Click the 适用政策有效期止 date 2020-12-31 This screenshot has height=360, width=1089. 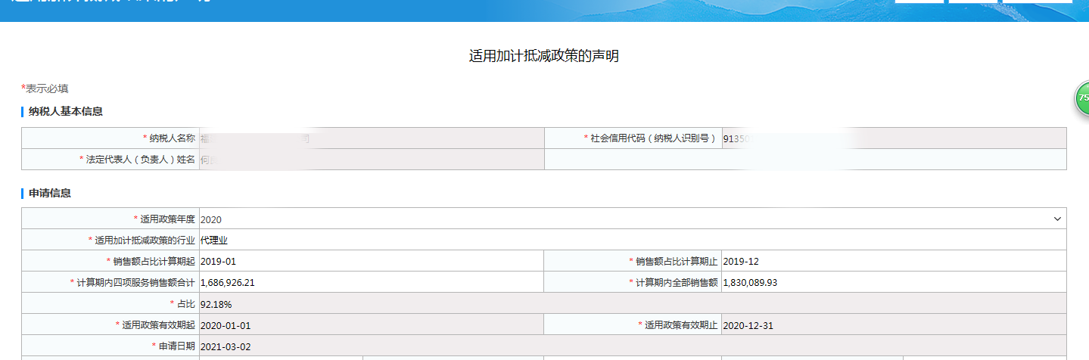click(x=893, y=325)
